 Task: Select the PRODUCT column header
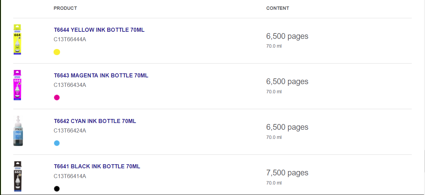pyautogui.click(x=65, y=8)
